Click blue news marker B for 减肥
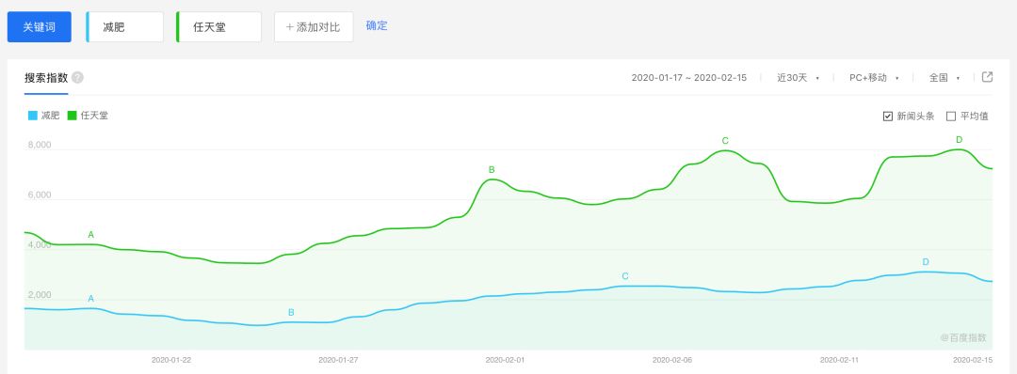The height and width of the screenshot is (374, 1017). (291, 313)
